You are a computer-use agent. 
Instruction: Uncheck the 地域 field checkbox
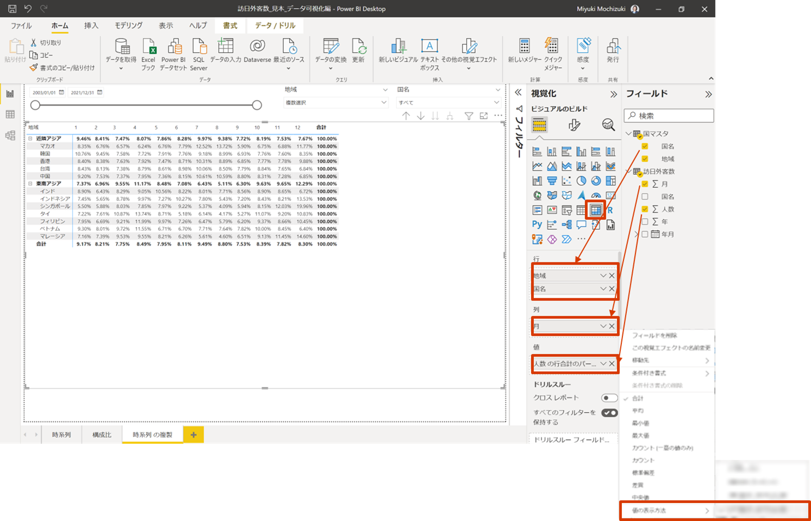645,159
